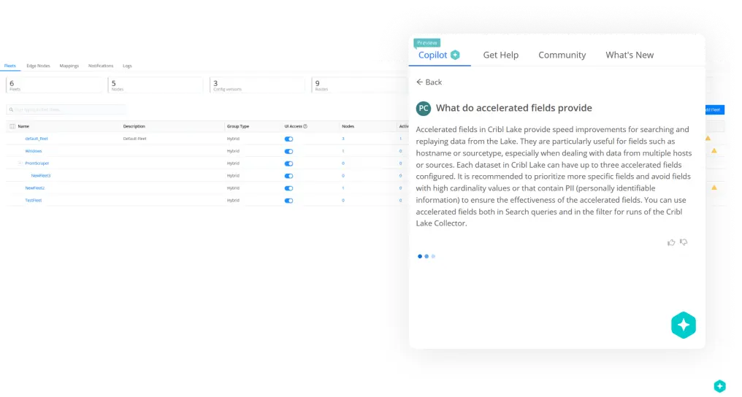Toggle UI Access for PromScraper fleet
This screenshot has height=397, width=742.
click(x=288, y=163)
